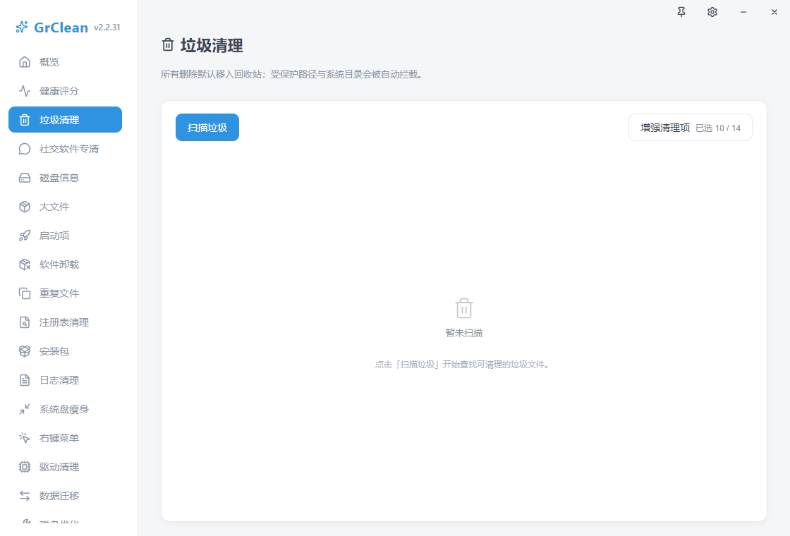
Task: Click the 垃圾清理 page heading
Action: (x=212, y=45)
